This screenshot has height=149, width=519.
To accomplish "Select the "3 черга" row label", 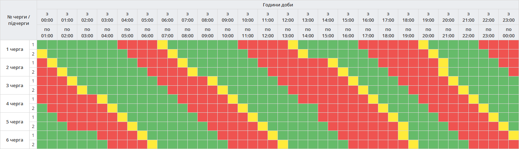I will pos(15,85).
